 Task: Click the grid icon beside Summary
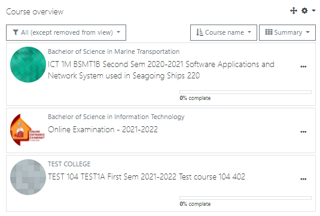point(269,32)
